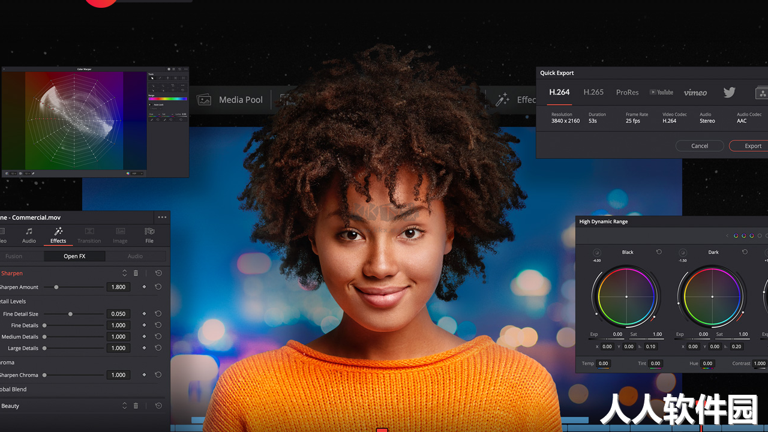This screenshot has height=432, width=768.
Task: Open the Media Pool from the toolbar
Action: [230, 100]
